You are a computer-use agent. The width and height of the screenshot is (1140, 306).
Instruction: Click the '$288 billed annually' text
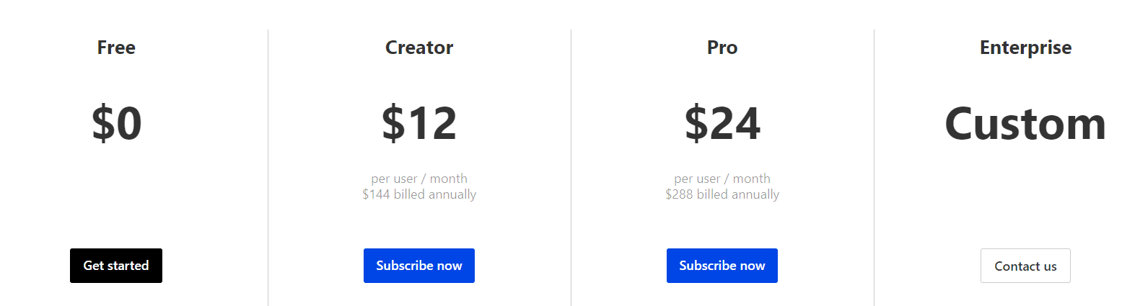[x=722, y=194]
